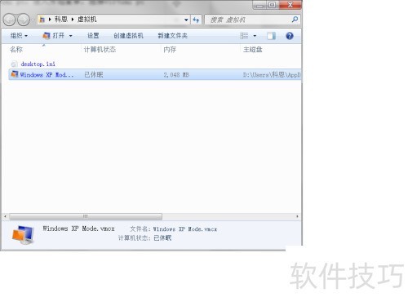
Task: Expand the 打开 button dropdown arrow
Action: pos(70,36)
